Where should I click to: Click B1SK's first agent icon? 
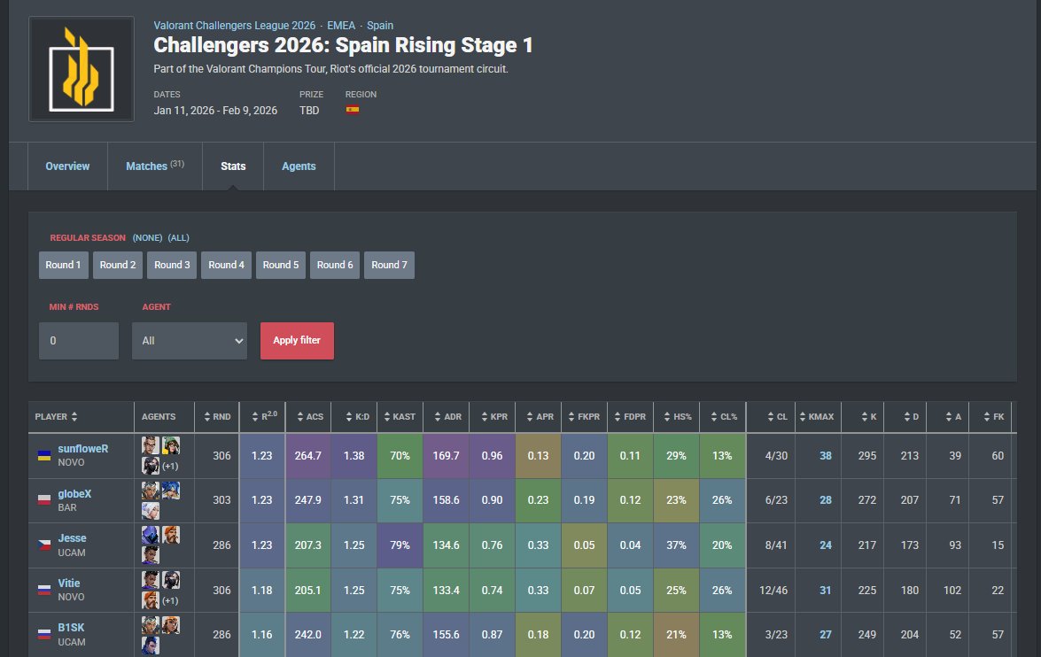[151, 624]
